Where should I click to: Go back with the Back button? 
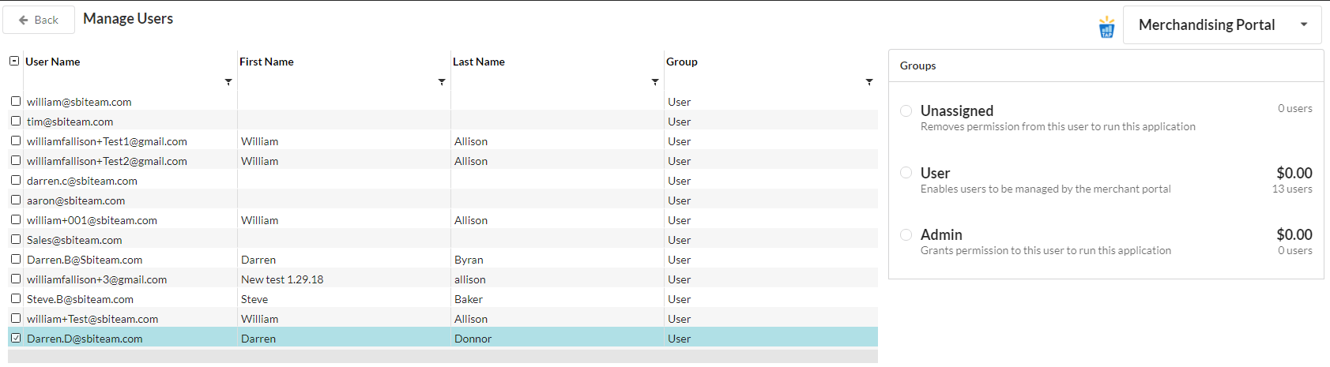tap(39, 20)
